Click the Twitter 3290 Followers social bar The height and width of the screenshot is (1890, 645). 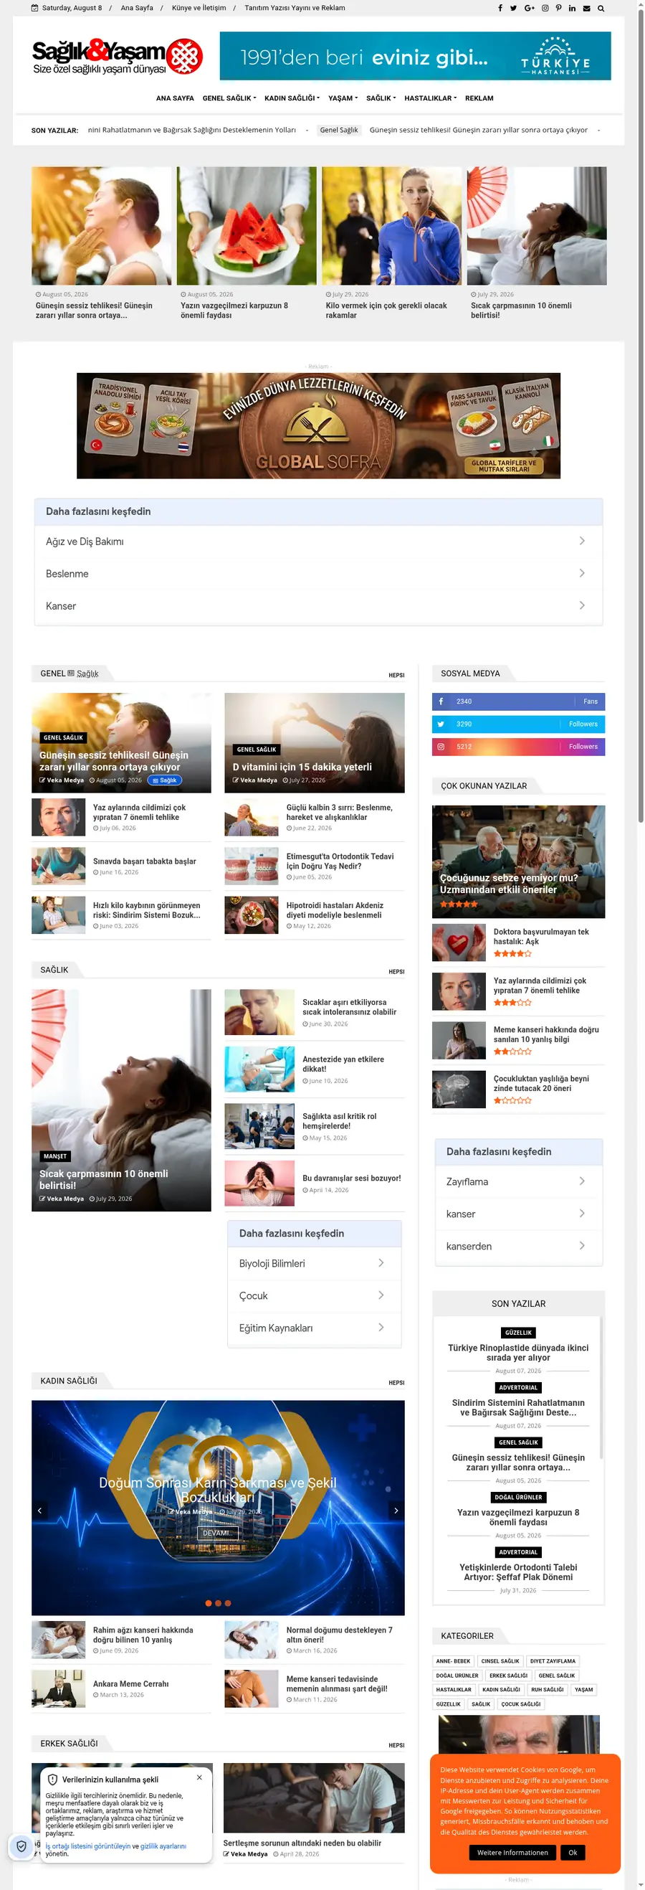[x=518, y=724]
